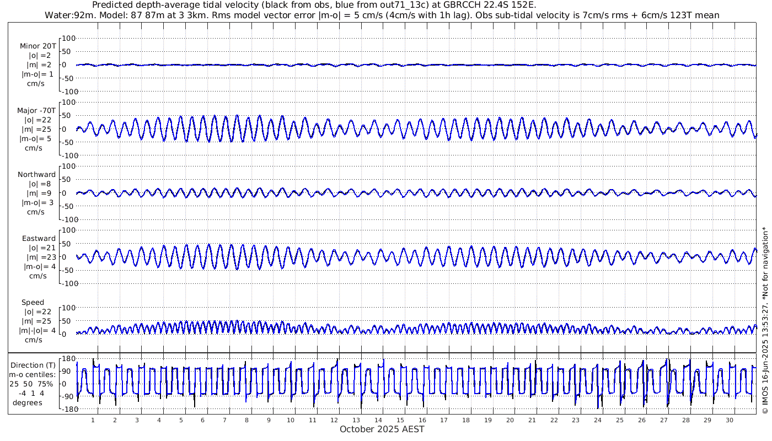Select the 'Minor 20T' panel label
The width and height of the screenshot is (772, 441).
tap(37, 46)
